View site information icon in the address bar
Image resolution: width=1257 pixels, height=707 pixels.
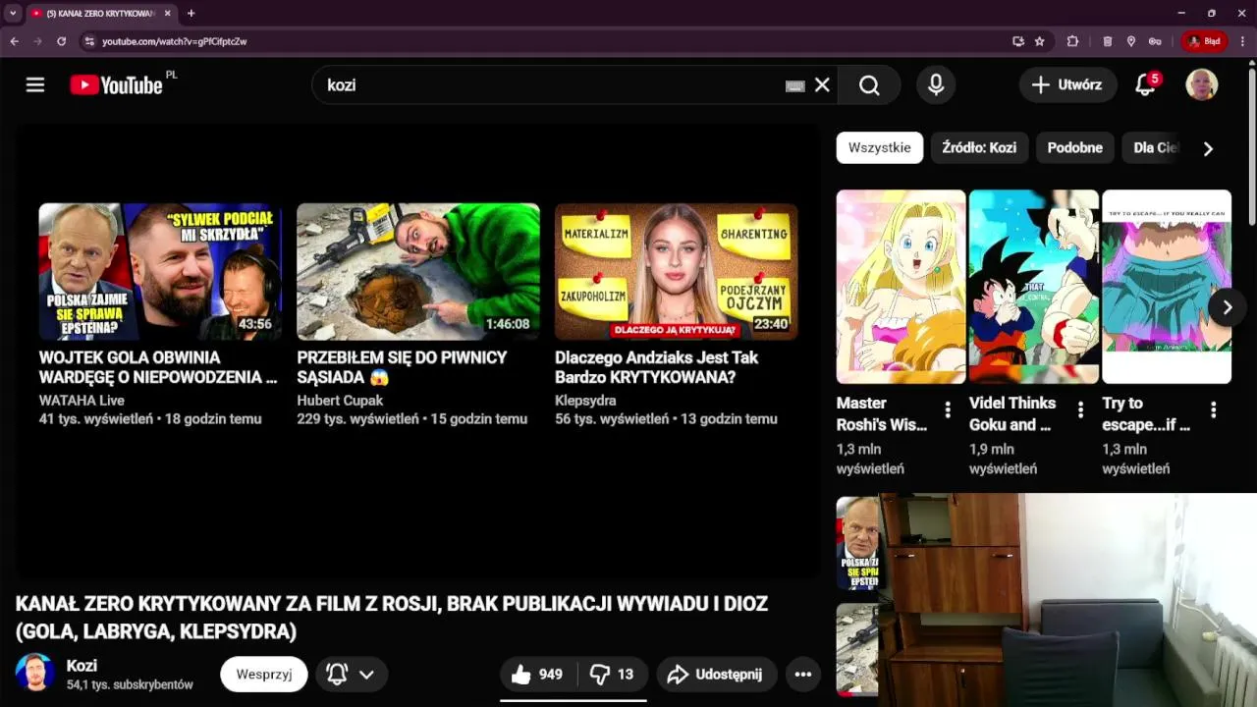tap(88, 41)
